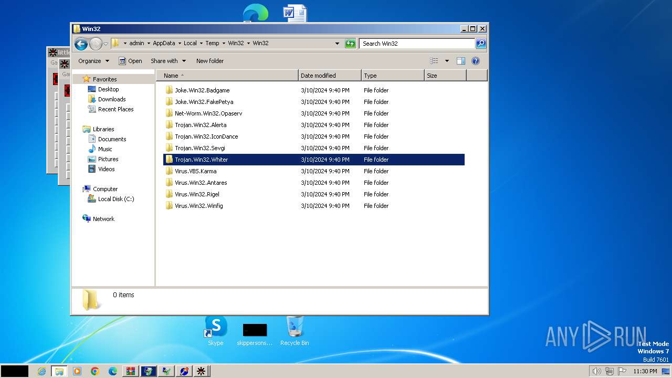Screen dimensions: 672x378
Task: Open the view options dropdown arrow
Action: pos(447,61)
